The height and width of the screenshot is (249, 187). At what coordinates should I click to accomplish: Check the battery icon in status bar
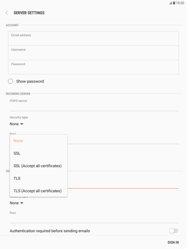[174, 3]
